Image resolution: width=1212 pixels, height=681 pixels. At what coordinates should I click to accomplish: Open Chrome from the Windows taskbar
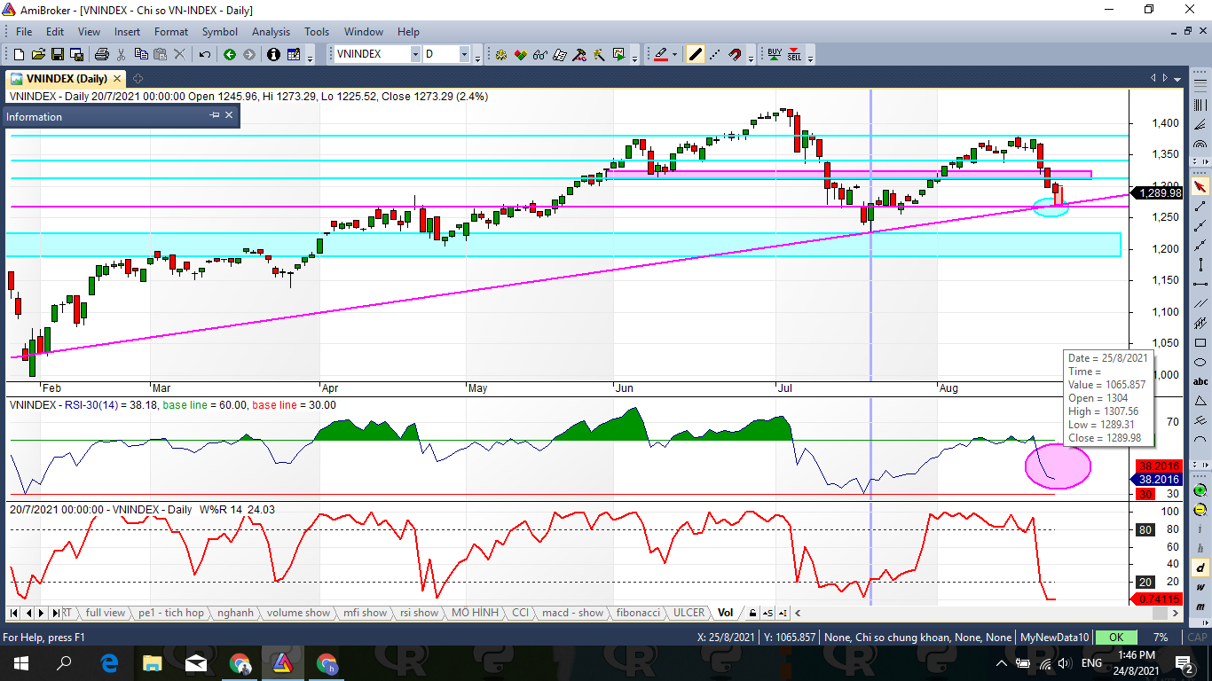coord(240,663)
